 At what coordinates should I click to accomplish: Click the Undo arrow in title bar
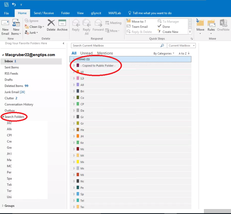[14, 5]
